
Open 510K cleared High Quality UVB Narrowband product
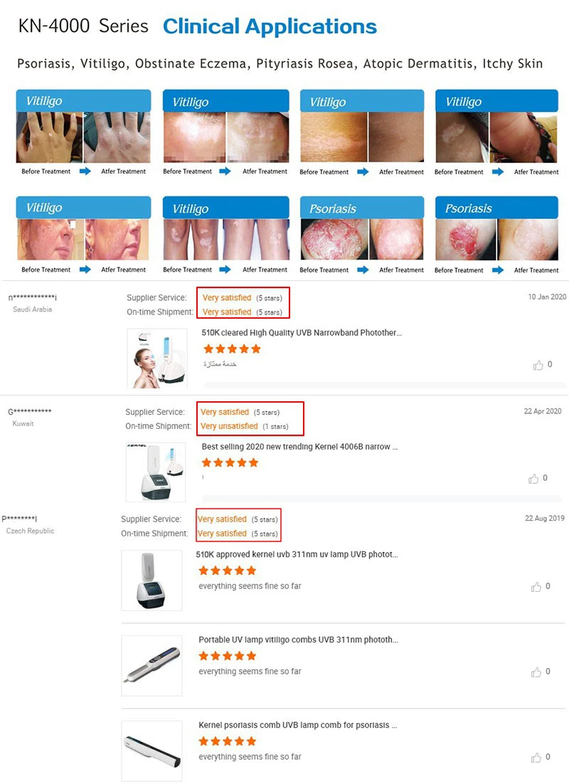302,333
